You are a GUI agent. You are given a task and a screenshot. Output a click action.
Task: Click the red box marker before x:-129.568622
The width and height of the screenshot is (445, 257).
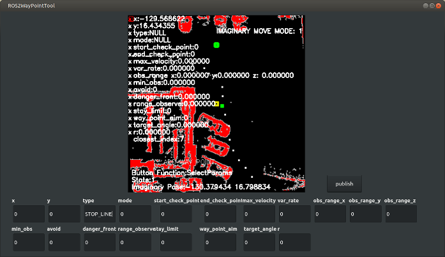pyautogui.click(x=130, y=19)
